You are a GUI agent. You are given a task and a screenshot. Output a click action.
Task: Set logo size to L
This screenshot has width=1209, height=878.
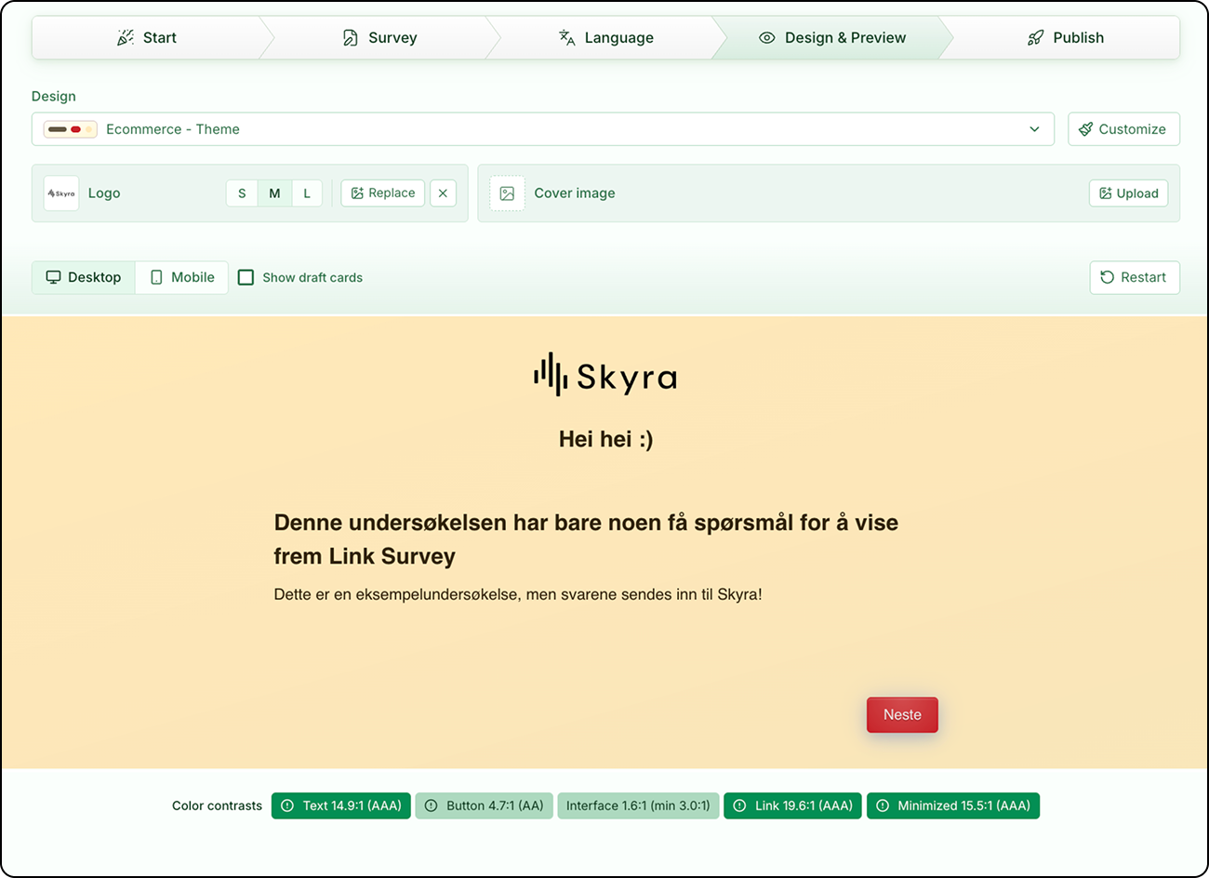point(307,193)
